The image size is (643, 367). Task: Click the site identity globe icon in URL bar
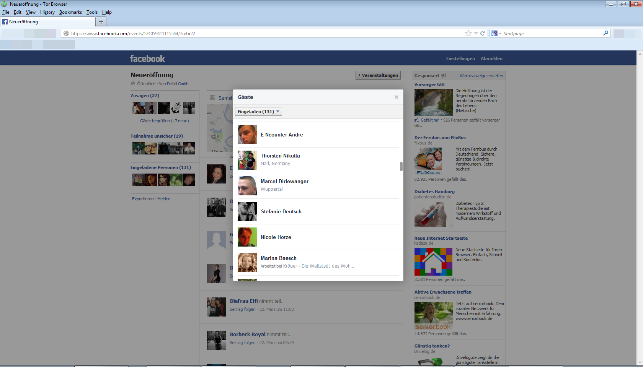(x=66, y=34)
